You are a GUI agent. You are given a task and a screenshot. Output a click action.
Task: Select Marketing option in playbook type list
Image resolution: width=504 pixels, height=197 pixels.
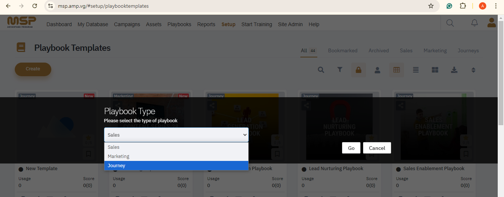(x=176, y=156)
